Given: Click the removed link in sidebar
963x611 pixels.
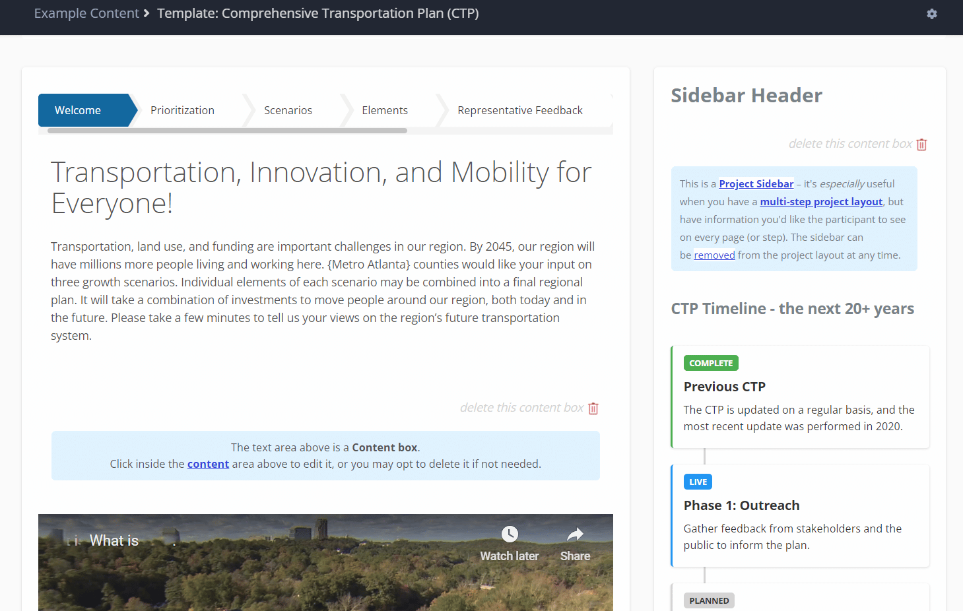Looking at the screenshot, I should tap(714, 255).
